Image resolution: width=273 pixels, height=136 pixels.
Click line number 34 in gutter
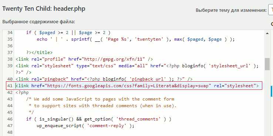coord(10,33)
